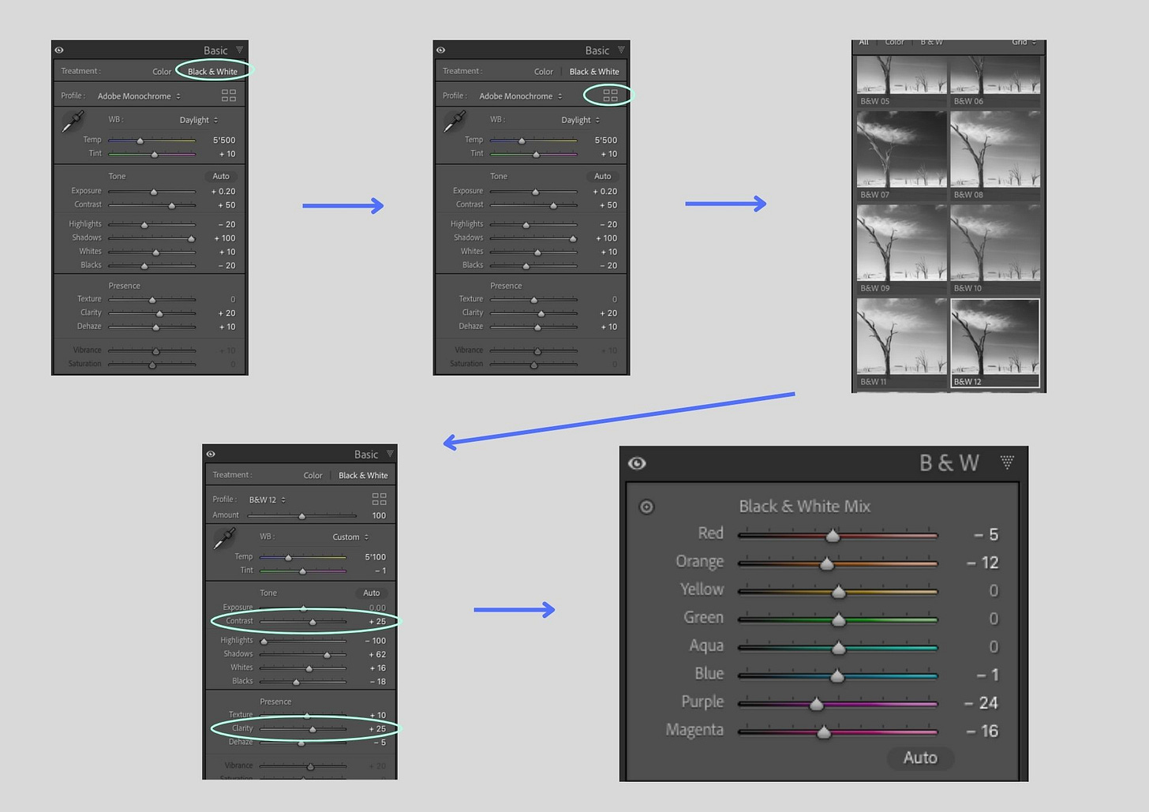This screenshot has width=1149, height=812.
Task: Select the B & W tab in profile browser
Action: point(931,42)
